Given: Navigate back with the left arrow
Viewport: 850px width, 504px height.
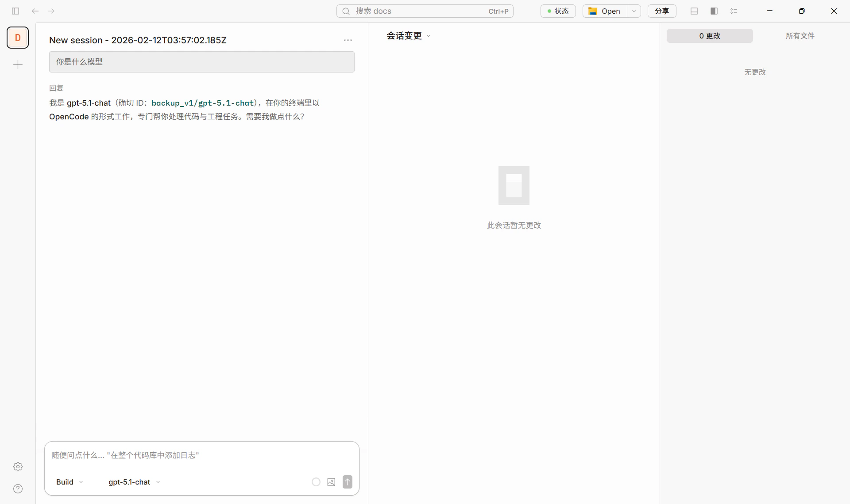Looking at the screenshot, I should (x=35, y=11).
